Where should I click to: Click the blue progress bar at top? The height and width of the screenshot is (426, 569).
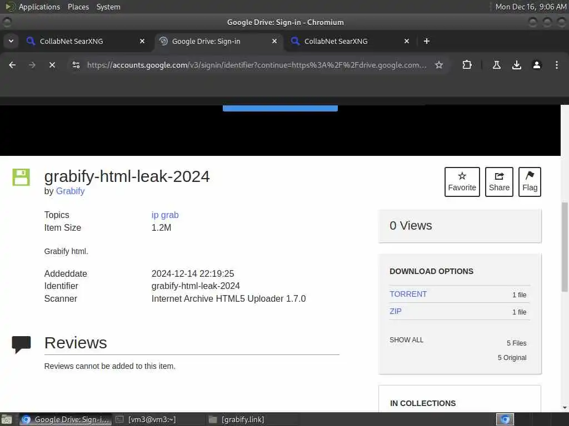point(280,108)
